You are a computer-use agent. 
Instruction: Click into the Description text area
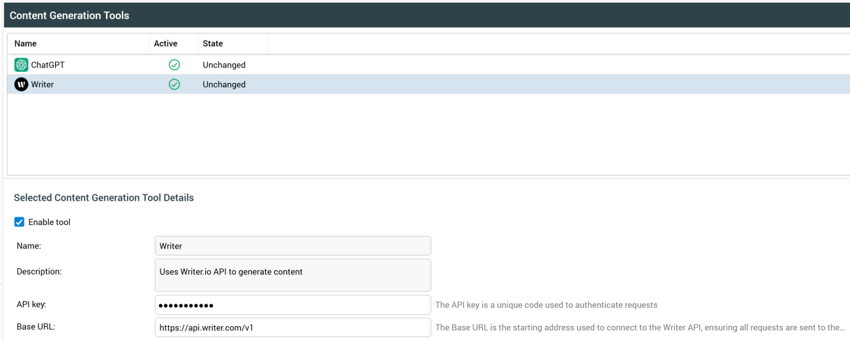[292, 275]
